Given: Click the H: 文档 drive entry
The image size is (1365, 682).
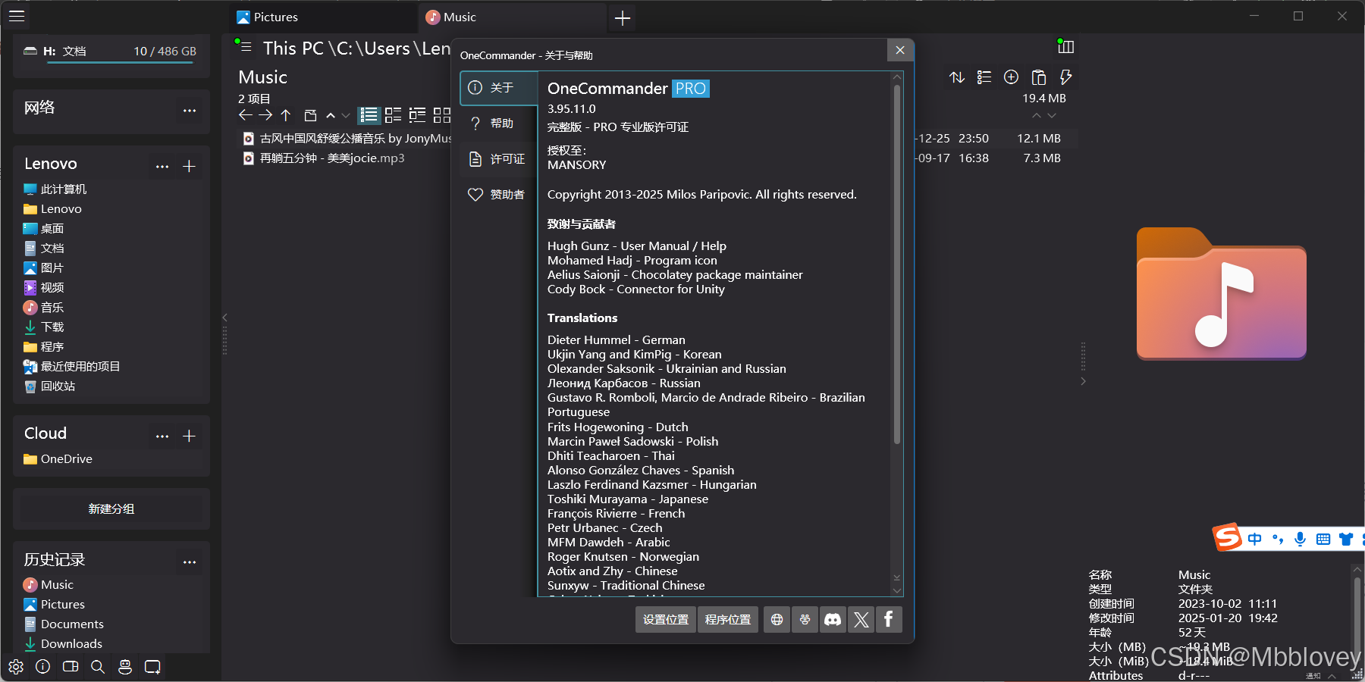Looking at the screenshot, I should tap(111, 52).
